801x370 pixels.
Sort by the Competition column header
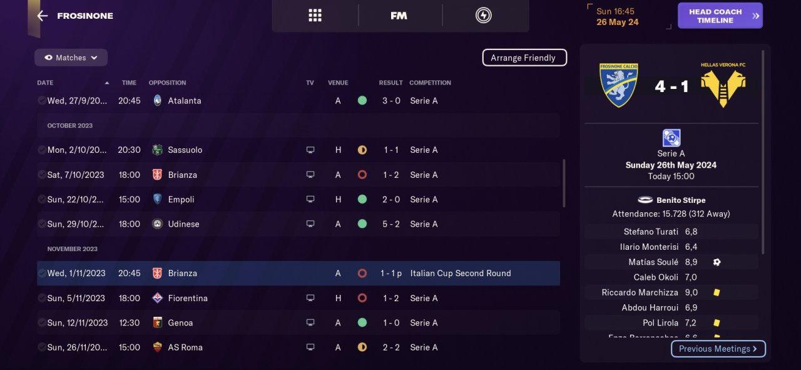pyautogui.click(x=430, y=83)
